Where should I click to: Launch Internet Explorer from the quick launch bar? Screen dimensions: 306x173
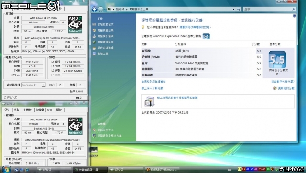[27, 170]
